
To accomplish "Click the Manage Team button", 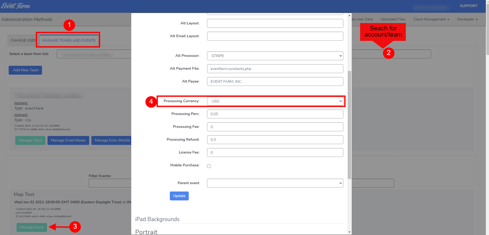I will (x=30, y=140).
